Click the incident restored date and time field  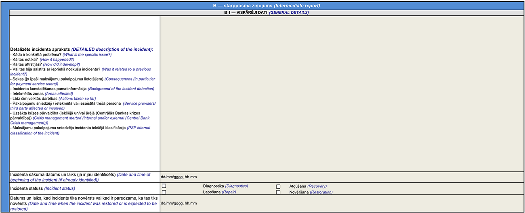coord(342,204)
